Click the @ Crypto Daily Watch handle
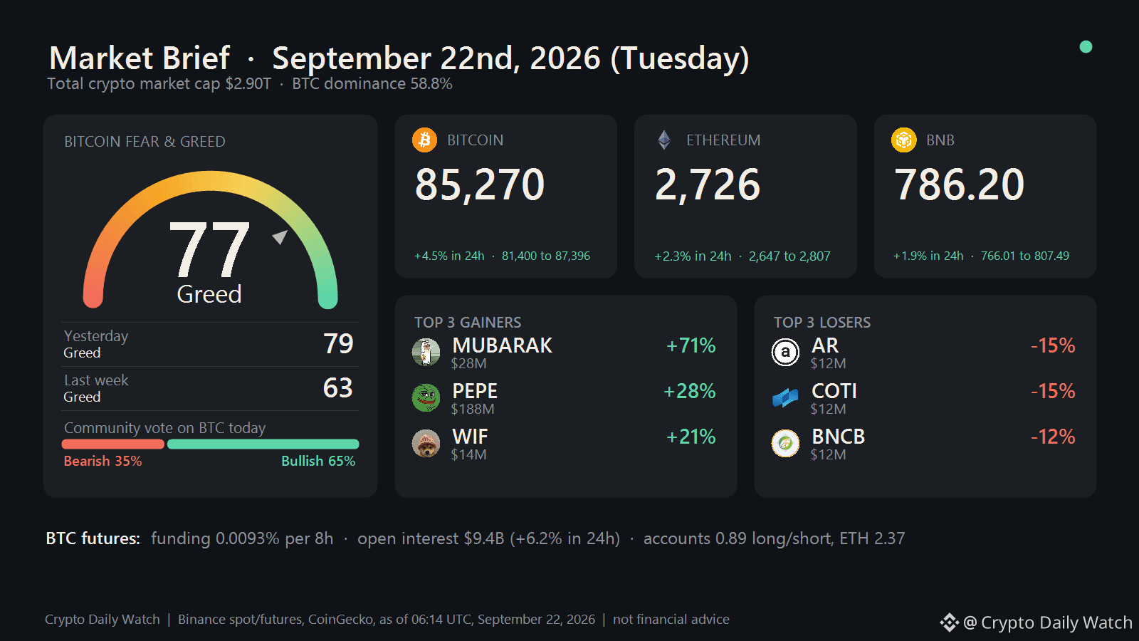1139x641 pixels. click(1047, 622)
